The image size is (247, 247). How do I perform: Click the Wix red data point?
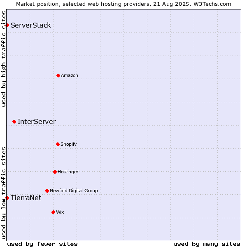[53, 212]
